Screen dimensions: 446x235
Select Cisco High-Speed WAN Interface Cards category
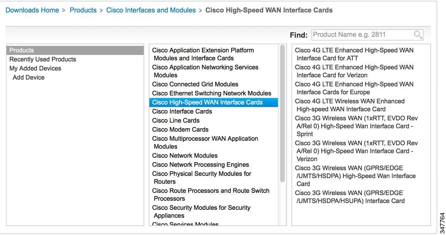tap(213, 102)
